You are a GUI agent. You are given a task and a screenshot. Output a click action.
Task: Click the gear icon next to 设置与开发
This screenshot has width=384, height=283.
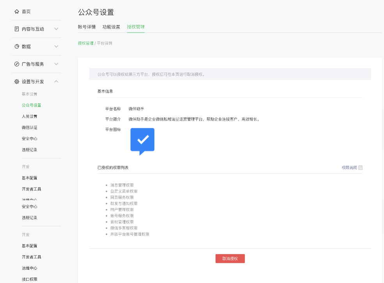[17, 81]
